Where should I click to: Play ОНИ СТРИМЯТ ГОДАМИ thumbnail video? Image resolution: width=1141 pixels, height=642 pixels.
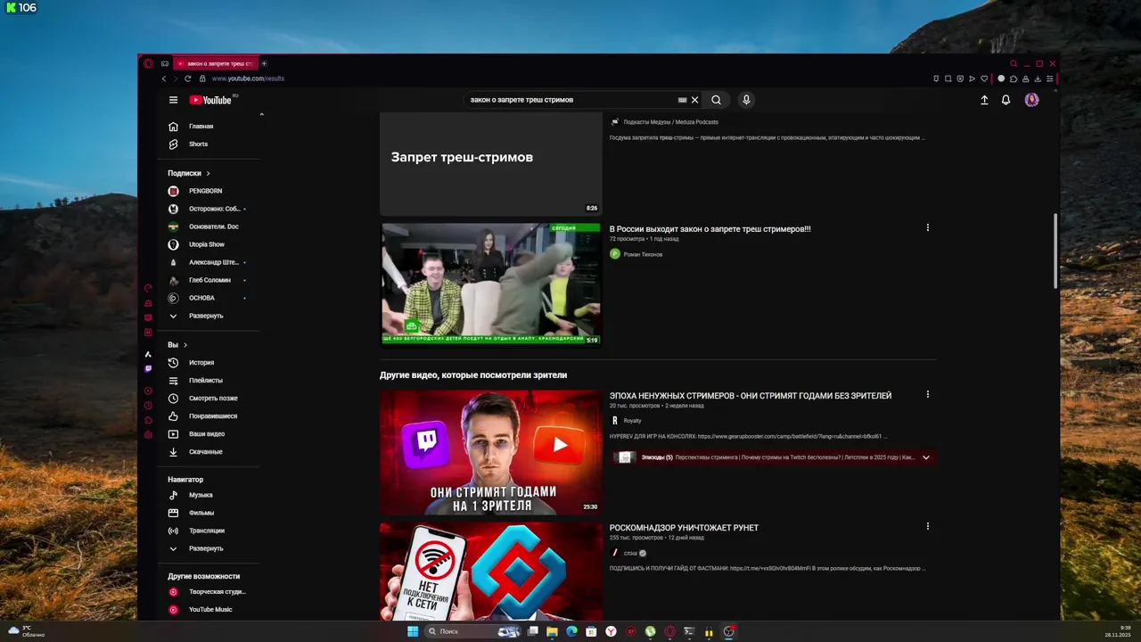pos(491,452)
